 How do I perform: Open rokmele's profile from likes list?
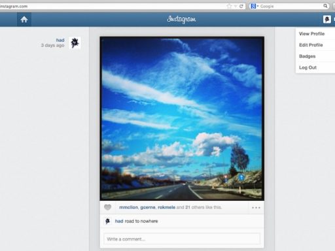pos(166,207)
